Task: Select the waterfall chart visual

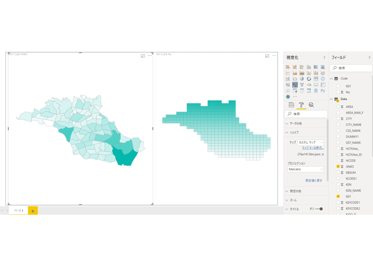Action: [288, 79]
